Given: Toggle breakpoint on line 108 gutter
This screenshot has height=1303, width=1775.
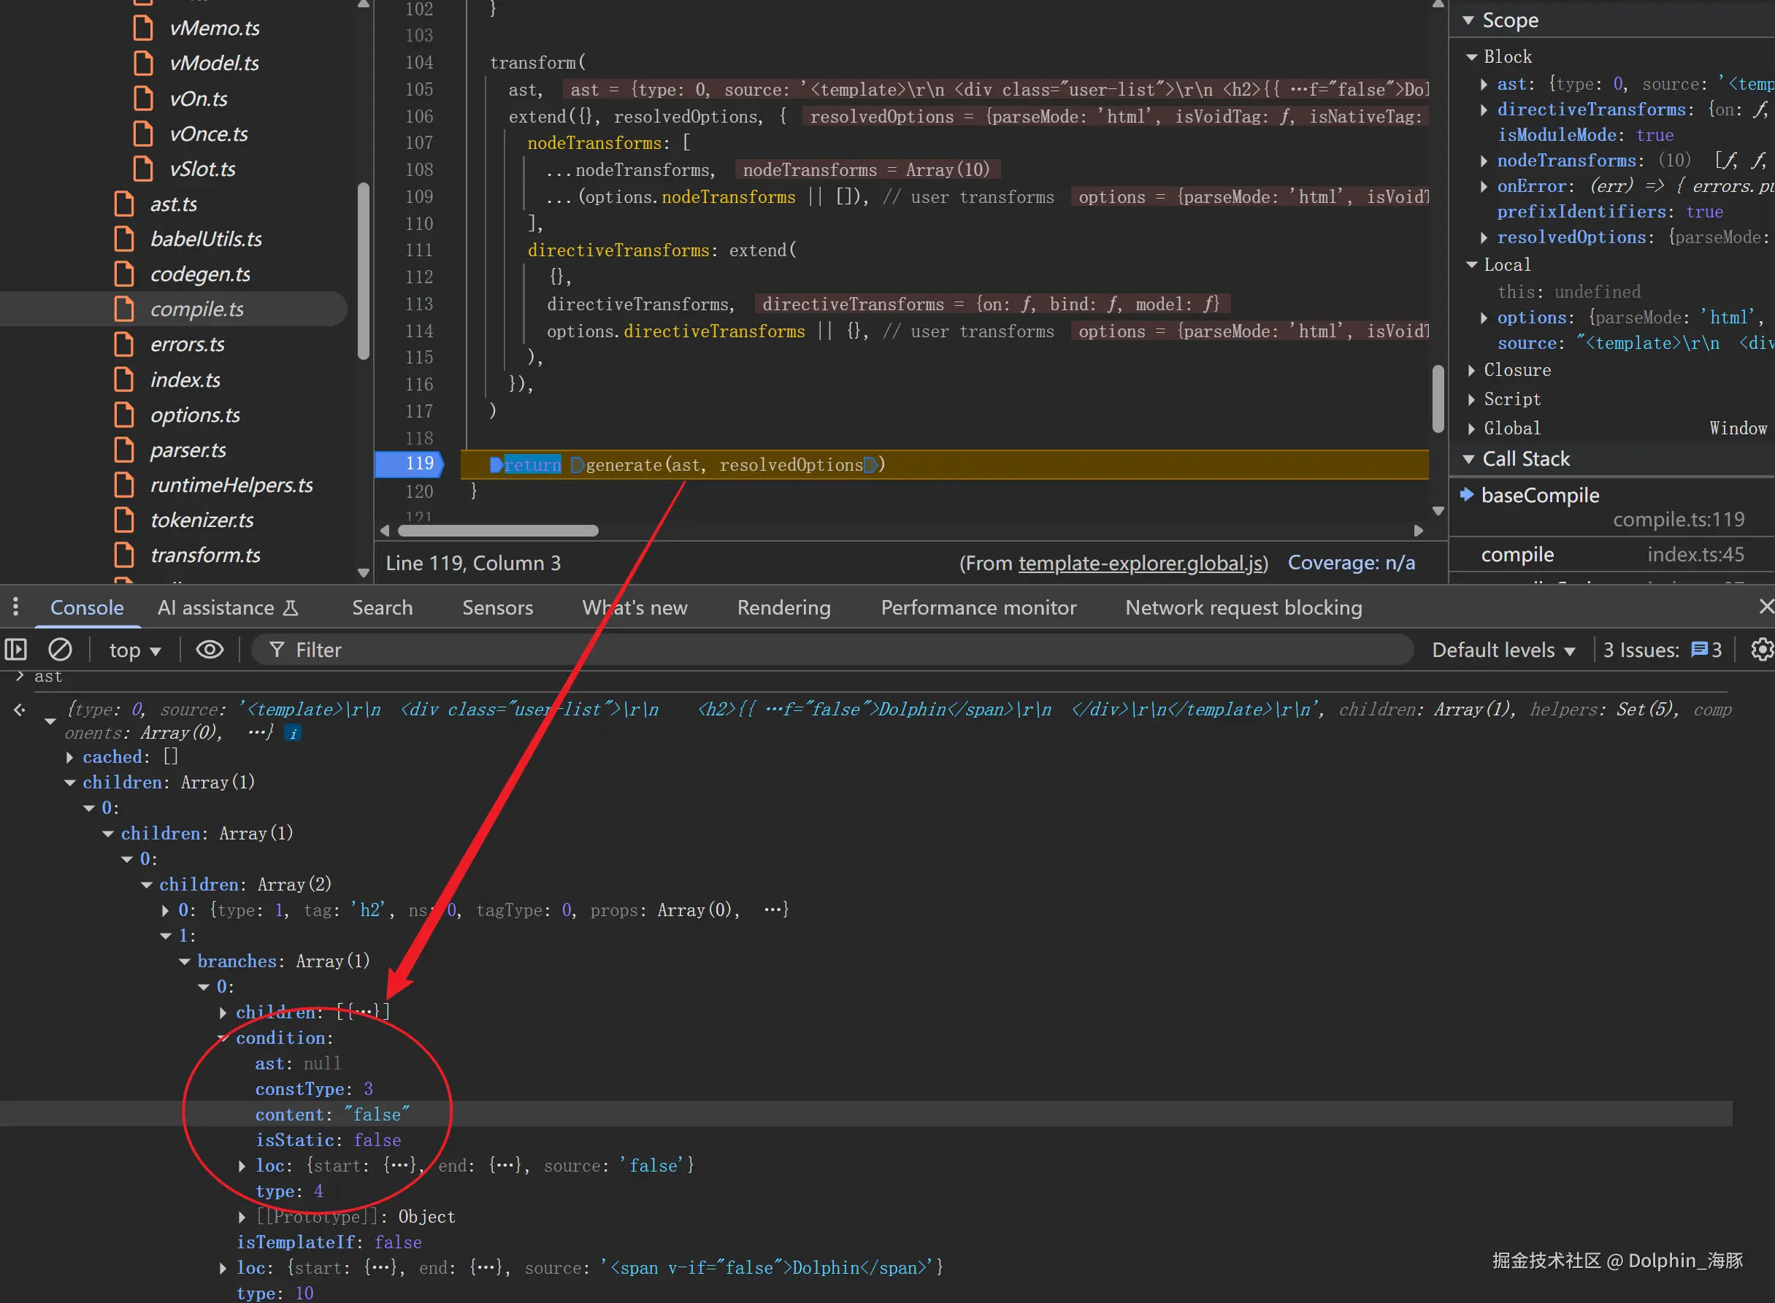Looking at the screenshot, I should [419, 169].
